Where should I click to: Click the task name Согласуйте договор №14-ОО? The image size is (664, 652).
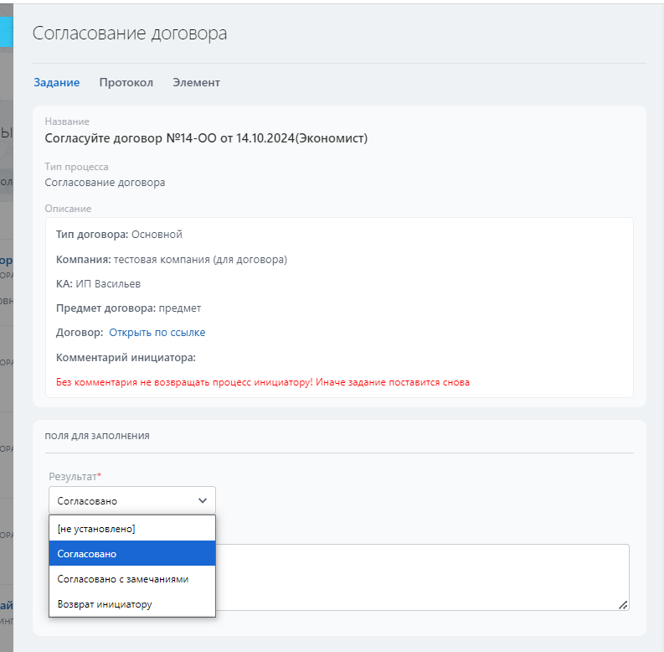[x=206, y=137]
